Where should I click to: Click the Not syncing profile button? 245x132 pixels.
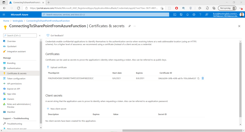click(x=227, y=8)
